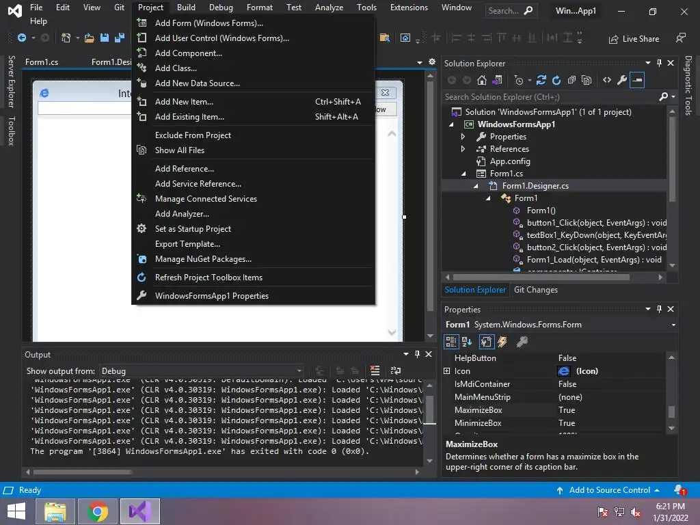700x525 pixels.
Task: Open the Toolbox side tab
Action: tap(12, 131)
